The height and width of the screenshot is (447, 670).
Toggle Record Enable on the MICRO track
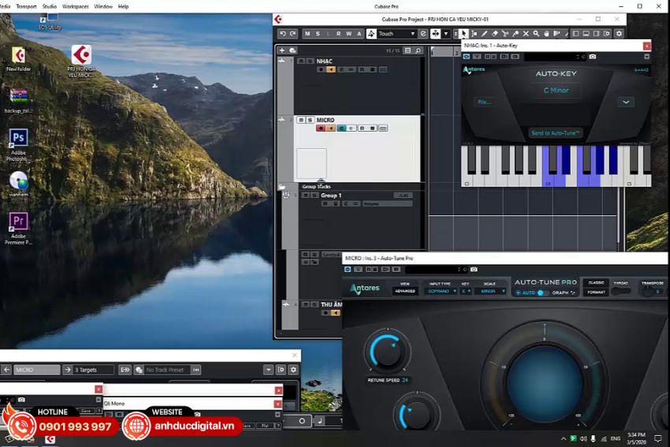(321, 129)
